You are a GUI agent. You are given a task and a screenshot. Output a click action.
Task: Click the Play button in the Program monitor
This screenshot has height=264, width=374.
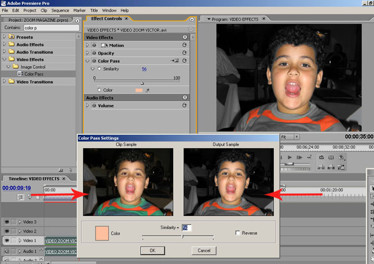tap(290, 158)
